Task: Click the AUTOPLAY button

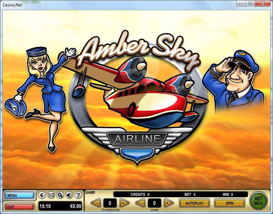Action: click(x=194, y=203)
